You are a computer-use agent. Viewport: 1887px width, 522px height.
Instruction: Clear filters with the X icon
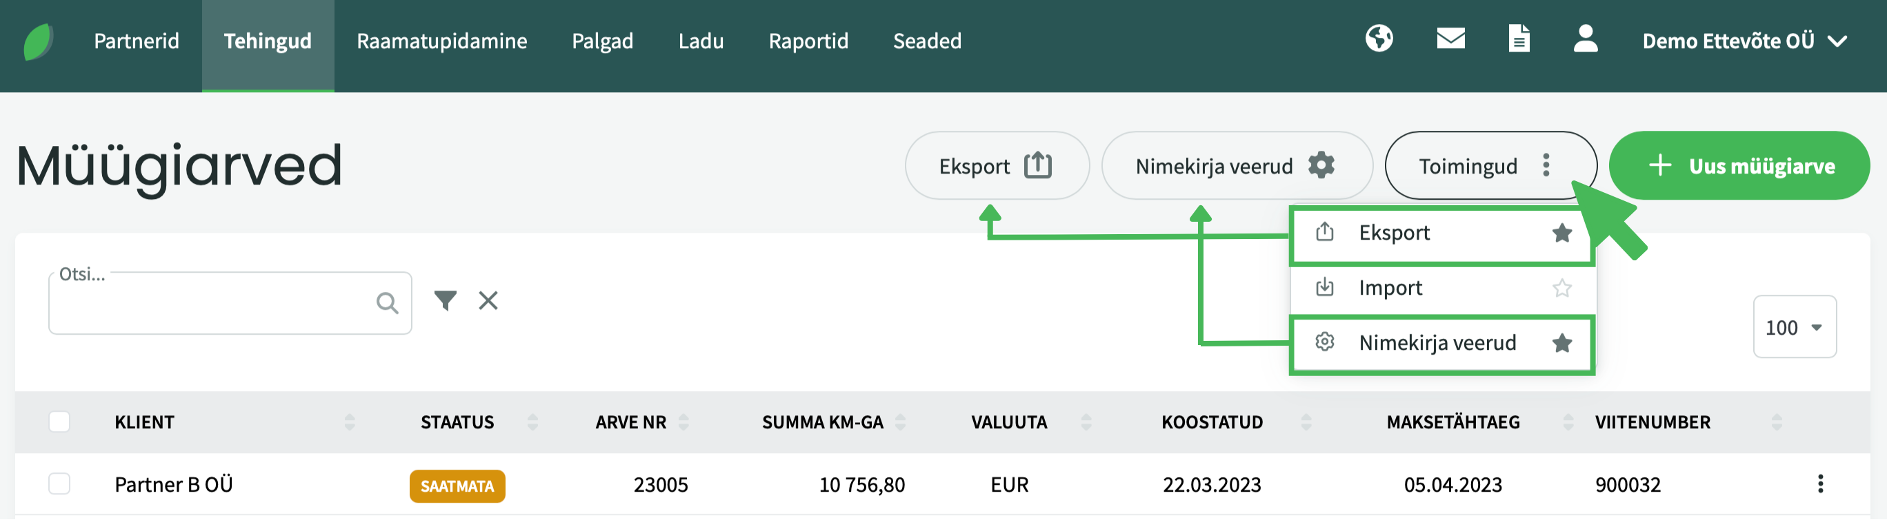click(488, 300)
